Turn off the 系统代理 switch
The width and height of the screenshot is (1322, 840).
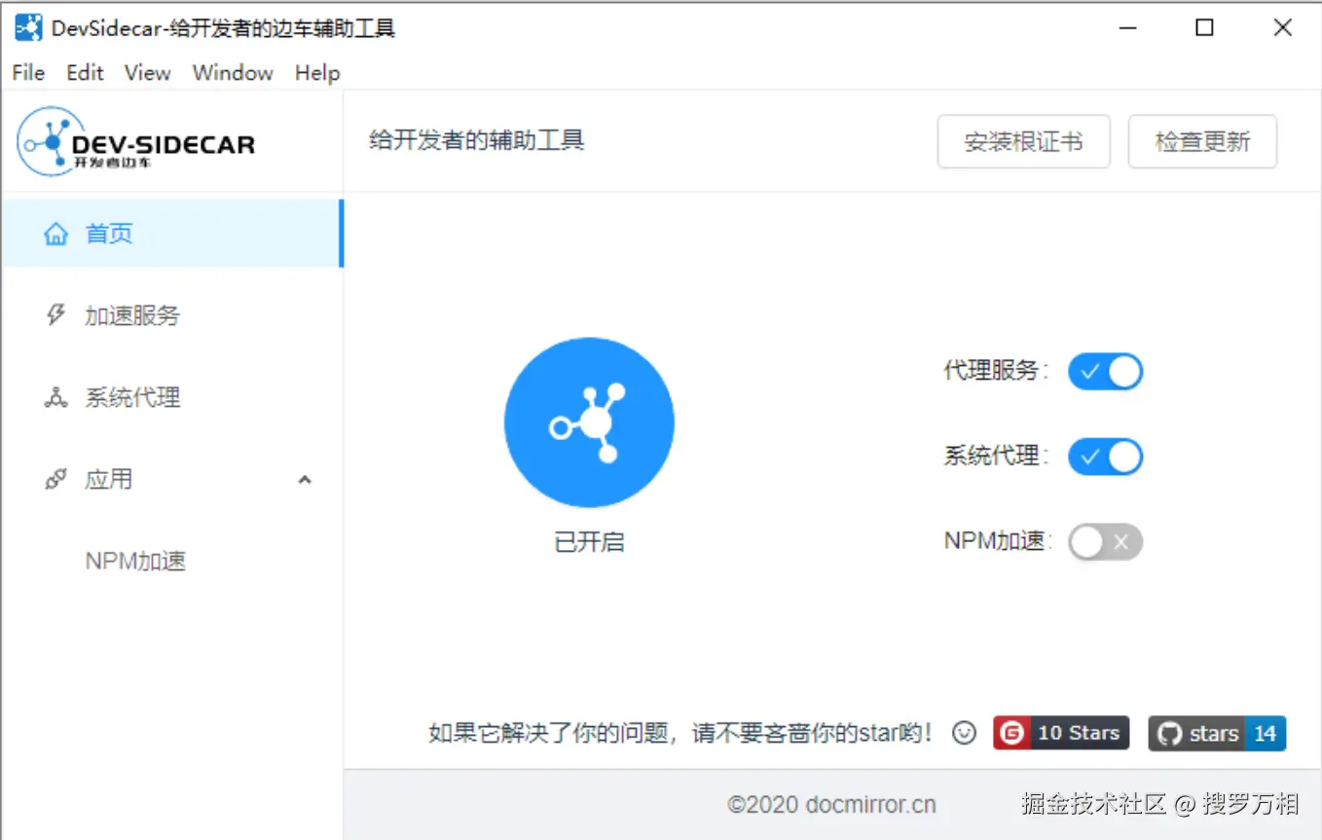[1105, 457]
